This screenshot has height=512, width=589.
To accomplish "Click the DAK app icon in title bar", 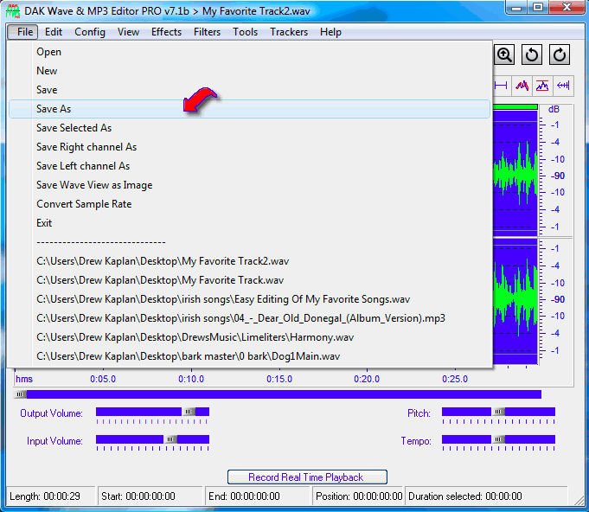I will 13,11.
